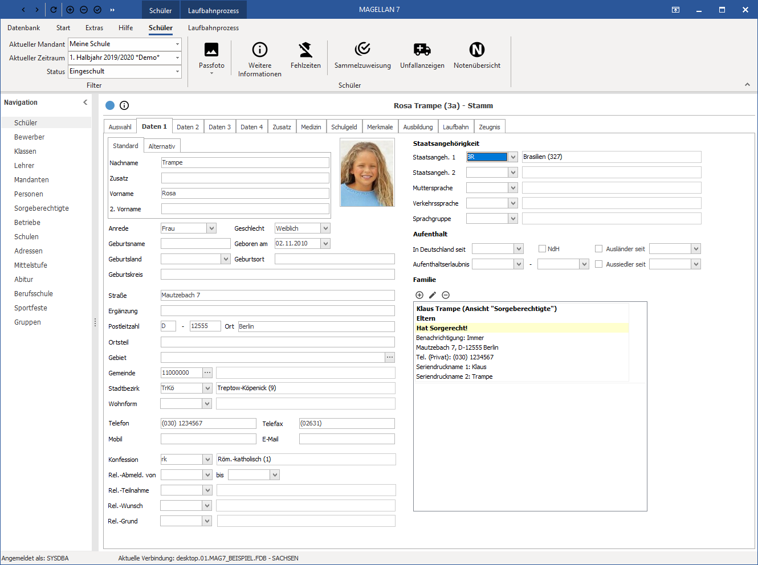758x565 pixels.
Task: Open the Passfoto tool
Action: (x=211, y=58)
